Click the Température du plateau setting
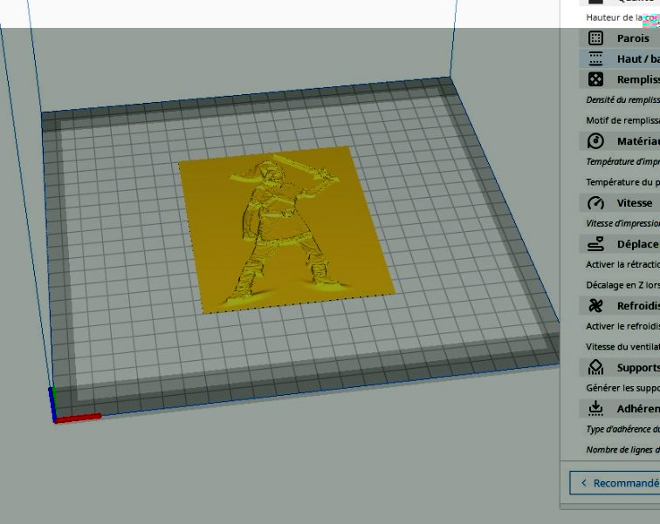 623,182
